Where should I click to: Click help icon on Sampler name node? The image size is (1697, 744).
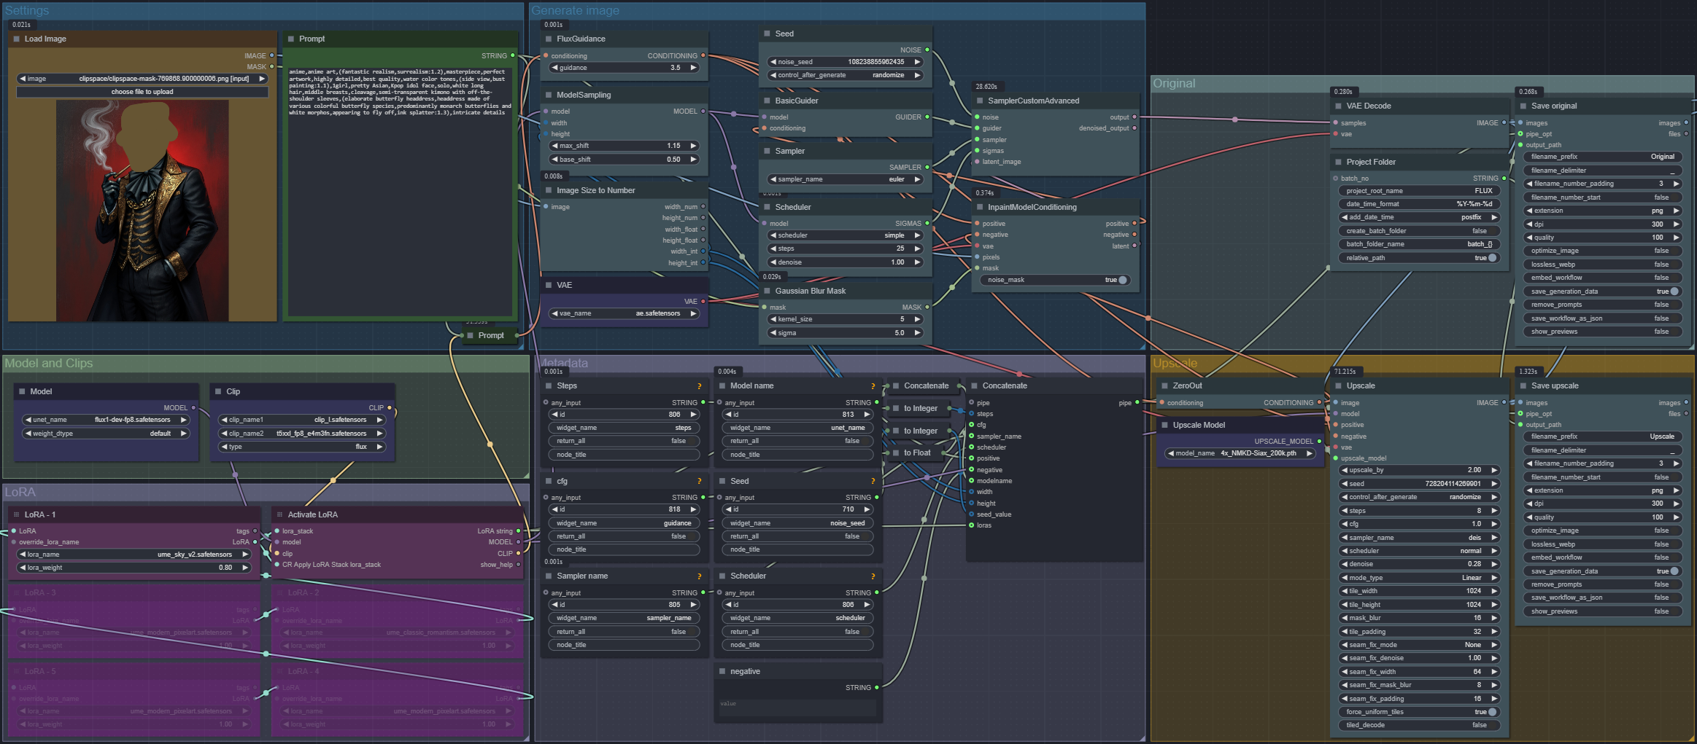[699, 576]
